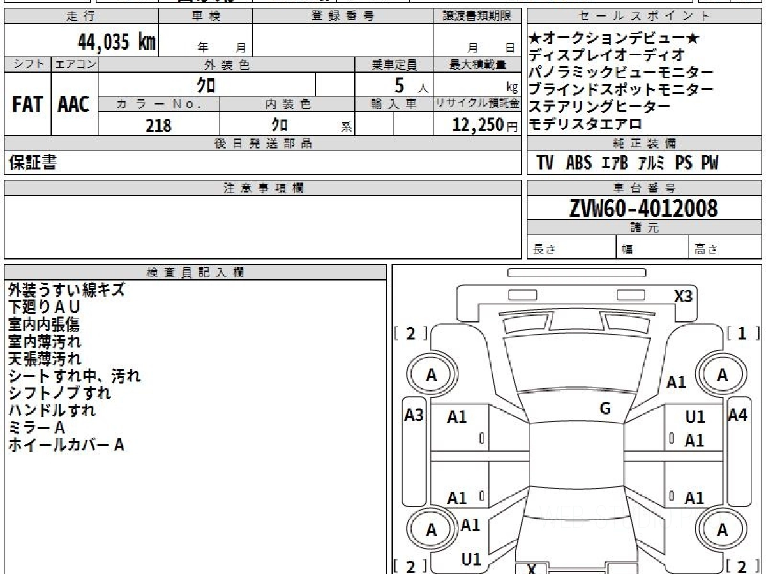Select the ハンドルすれ note
The width and height of the screenshot is (766, 574).
click(52, 411)
